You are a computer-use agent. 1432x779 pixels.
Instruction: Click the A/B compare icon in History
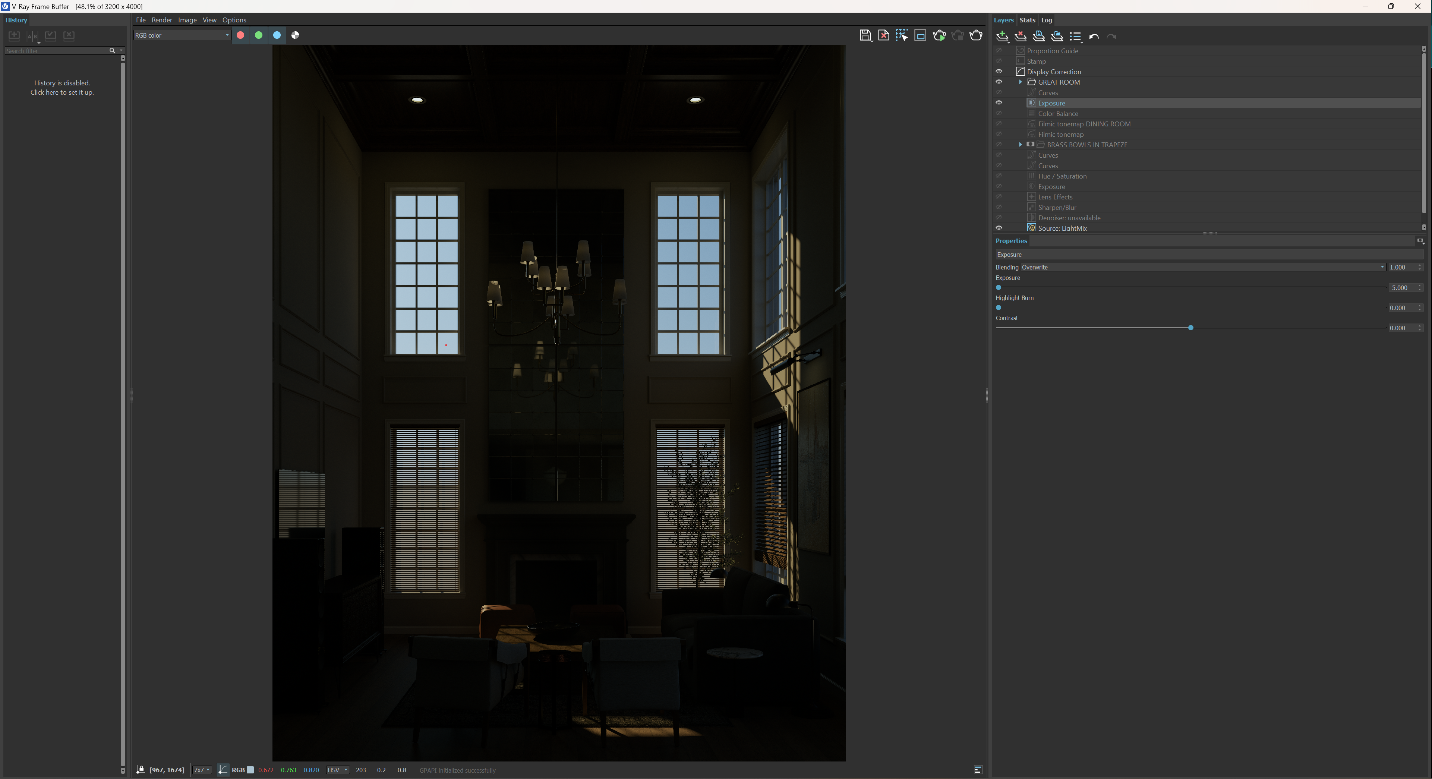pyautogui.click(x=32, y=36)
